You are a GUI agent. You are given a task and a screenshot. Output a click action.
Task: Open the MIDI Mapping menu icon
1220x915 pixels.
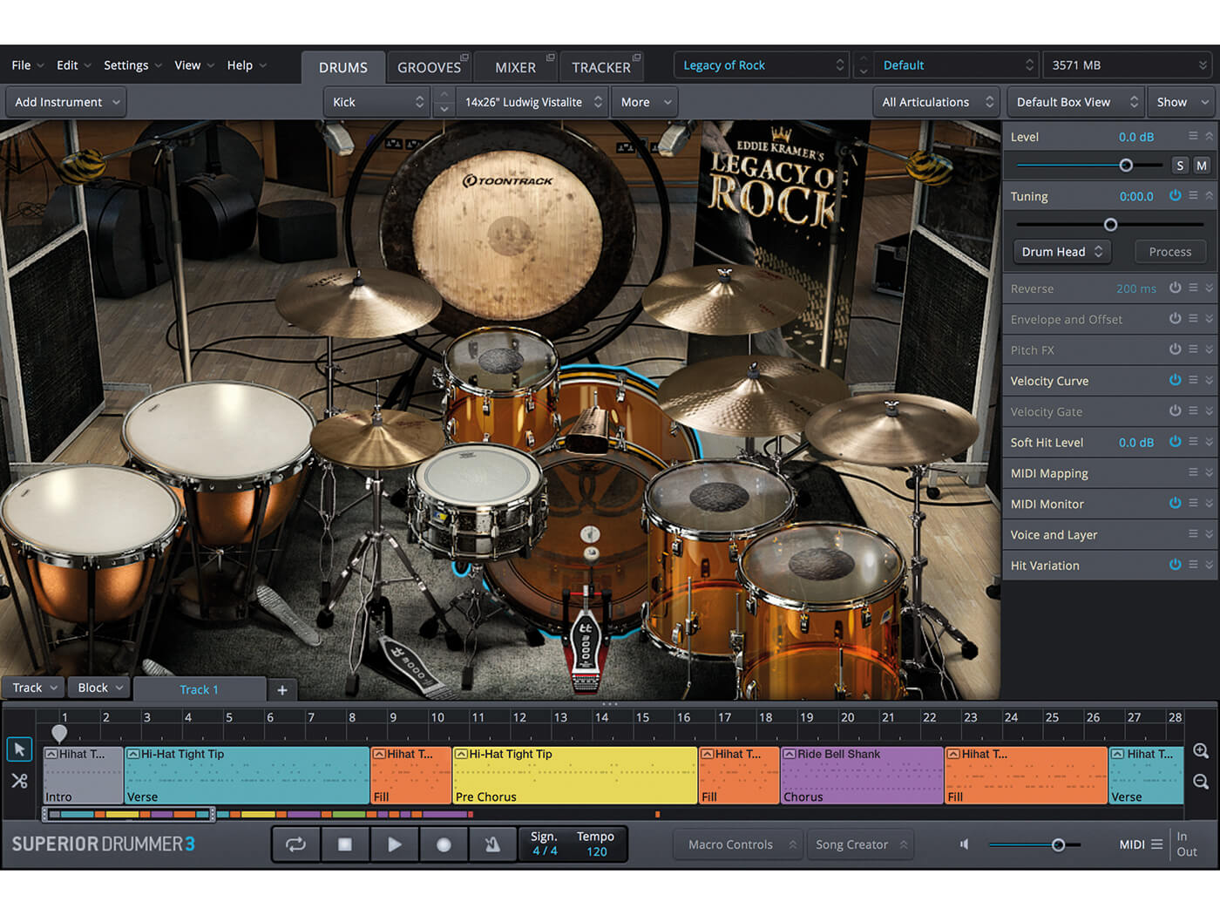[1193, 472]
